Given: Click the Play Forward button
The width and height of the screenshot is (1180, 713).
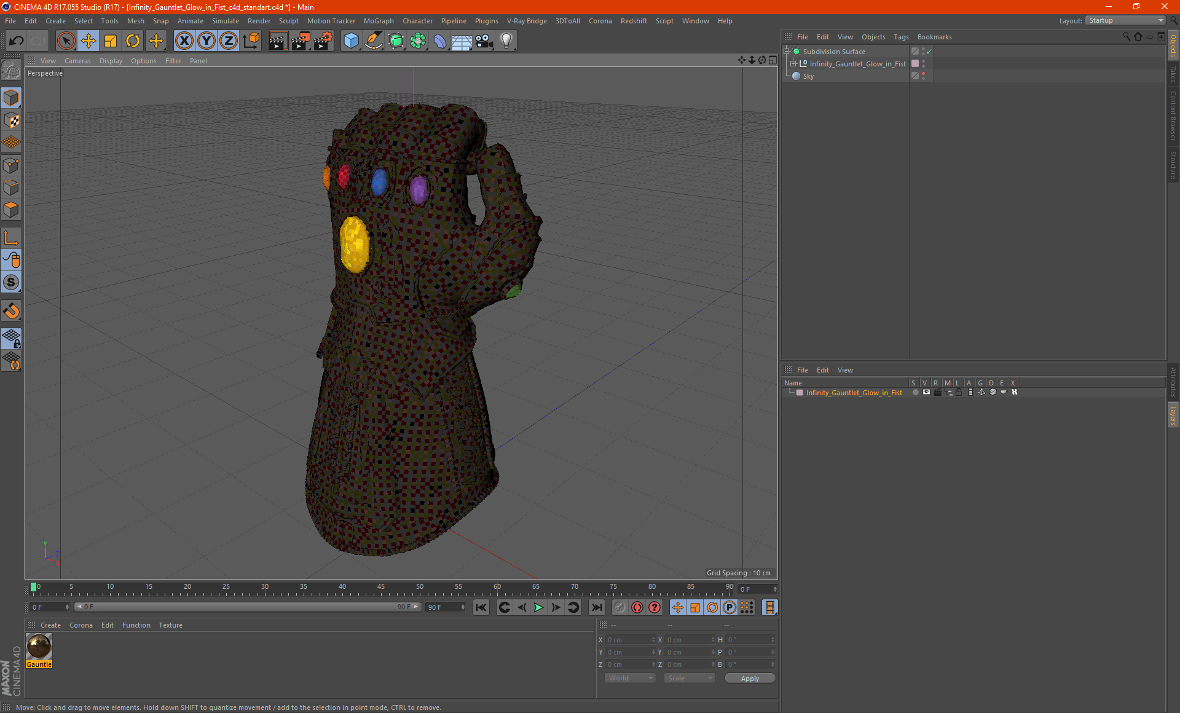Looking at the screenshot, I should pos(538,607).
